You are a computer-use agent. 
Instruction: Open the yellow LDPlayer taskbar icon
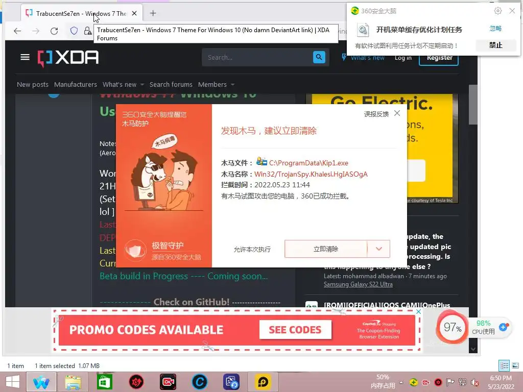[263, 382]
